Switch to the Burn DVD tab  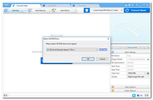[52, 6]
